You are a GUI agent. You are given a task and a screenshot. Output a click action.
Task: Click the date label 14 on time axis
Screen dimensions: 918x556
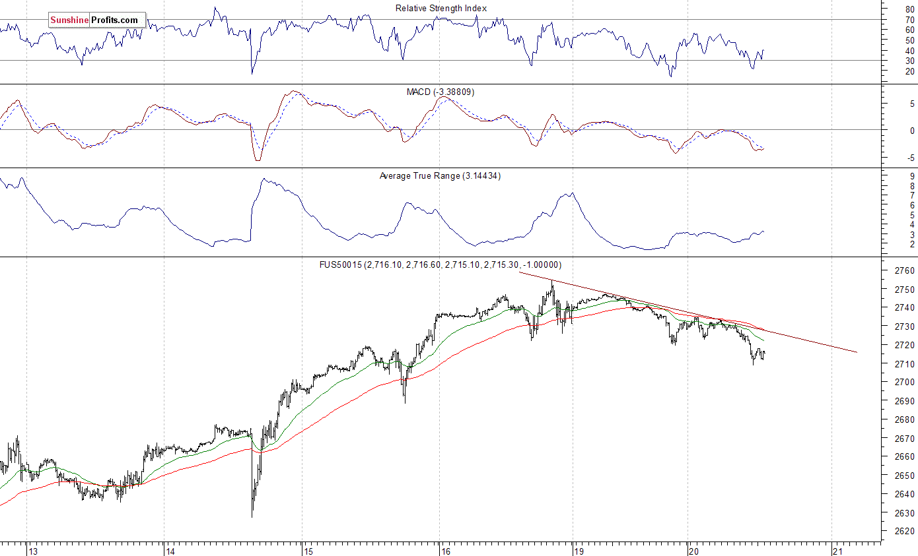pos(170,551)
